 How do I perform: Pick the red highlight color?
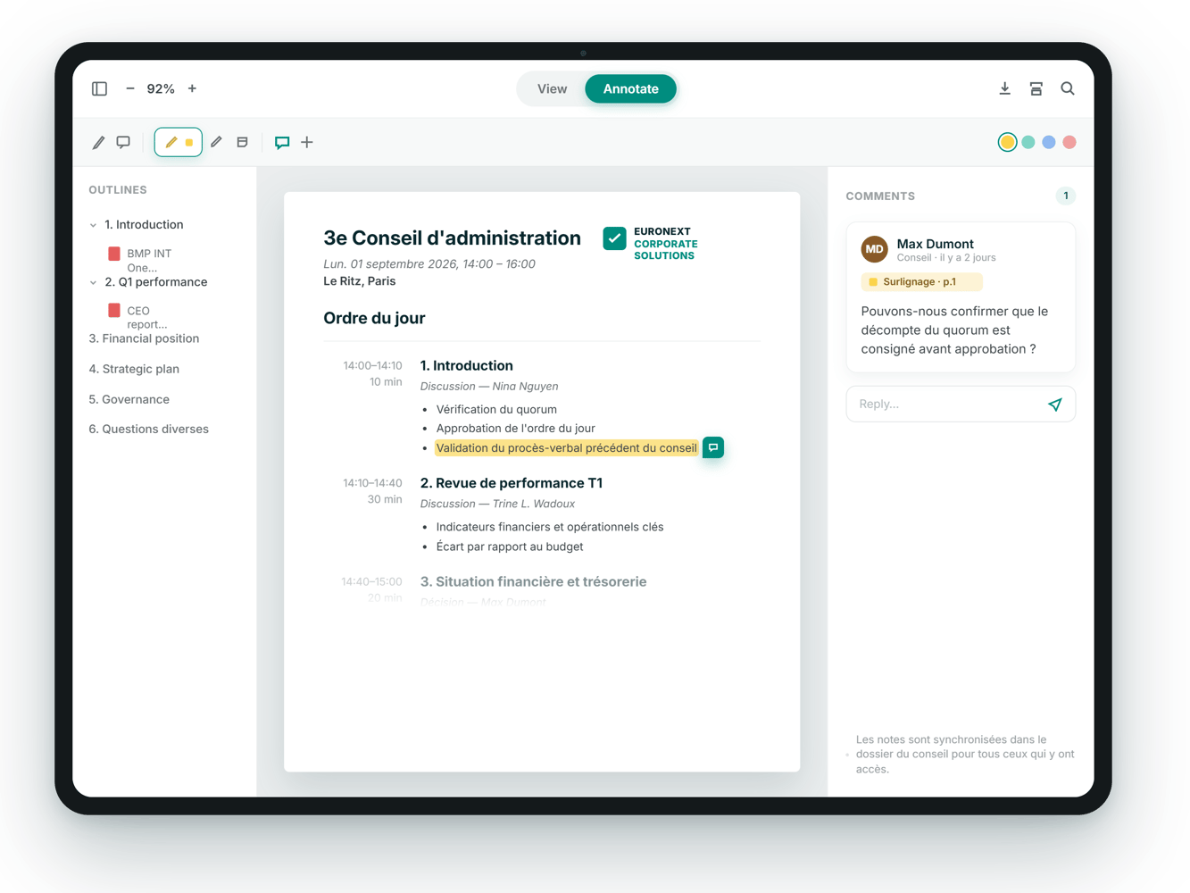point(1069,142)
